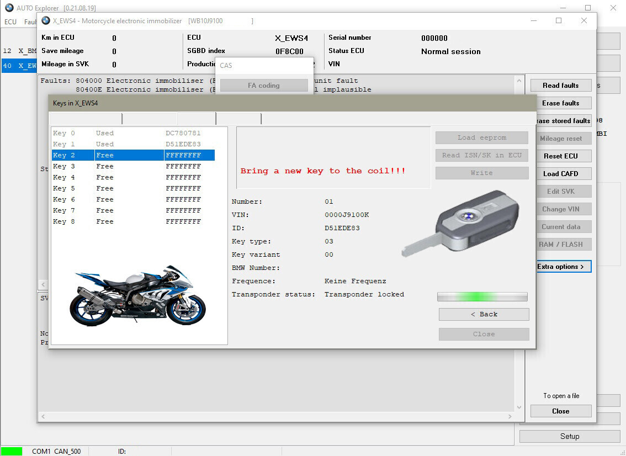The width and height of the screenshot is (626, 456).
Task: Minimize the X_EWS4 immobilizer window
Action: [534, 20]
